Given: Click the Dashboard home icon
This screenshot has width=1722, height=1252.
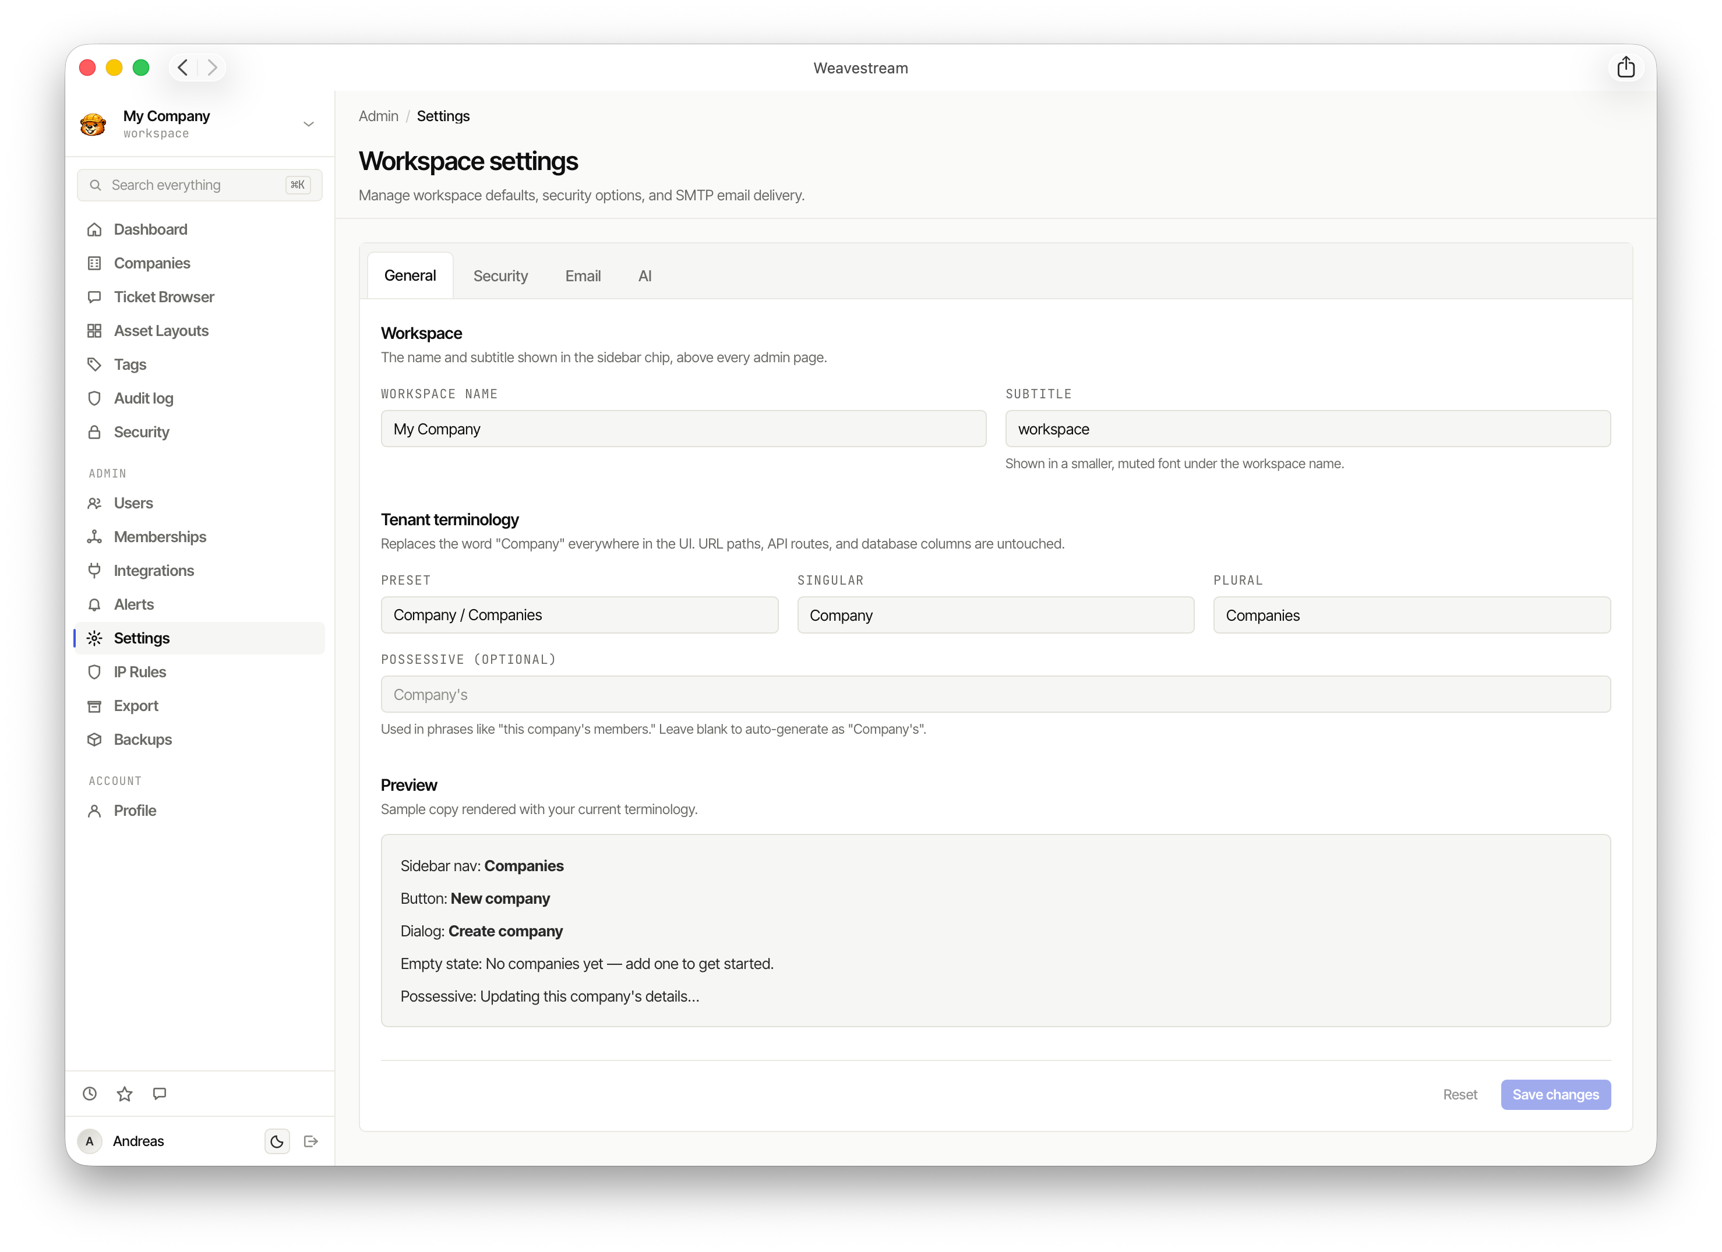Looking at the screenshot, I should point(94,229).
